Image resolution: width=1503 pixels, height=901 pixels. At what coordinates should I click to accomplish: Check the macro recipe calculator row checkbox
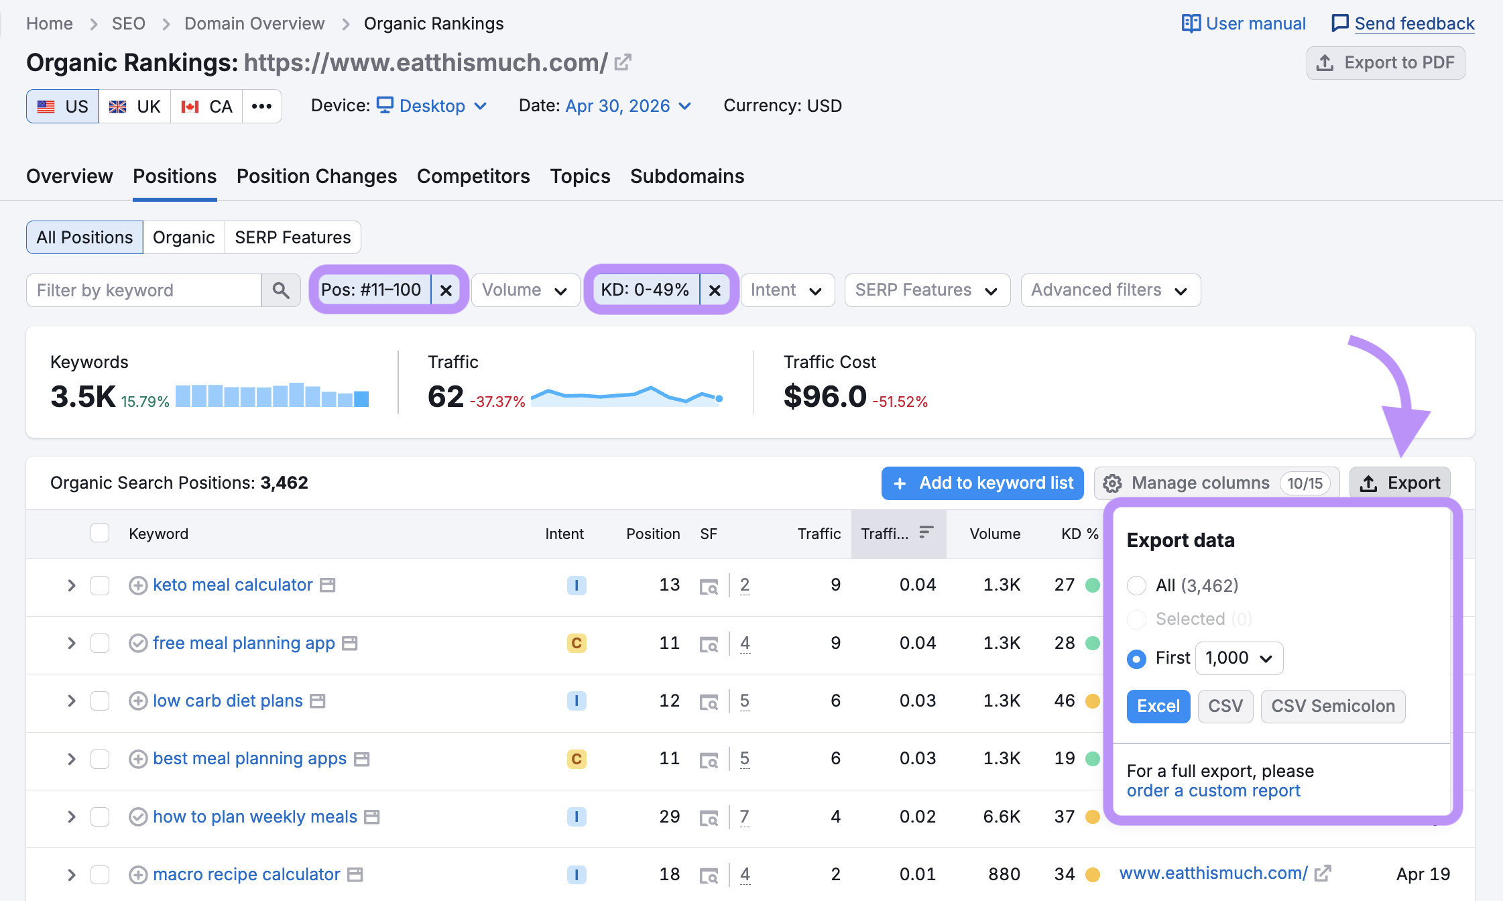[x=100, y=875]
